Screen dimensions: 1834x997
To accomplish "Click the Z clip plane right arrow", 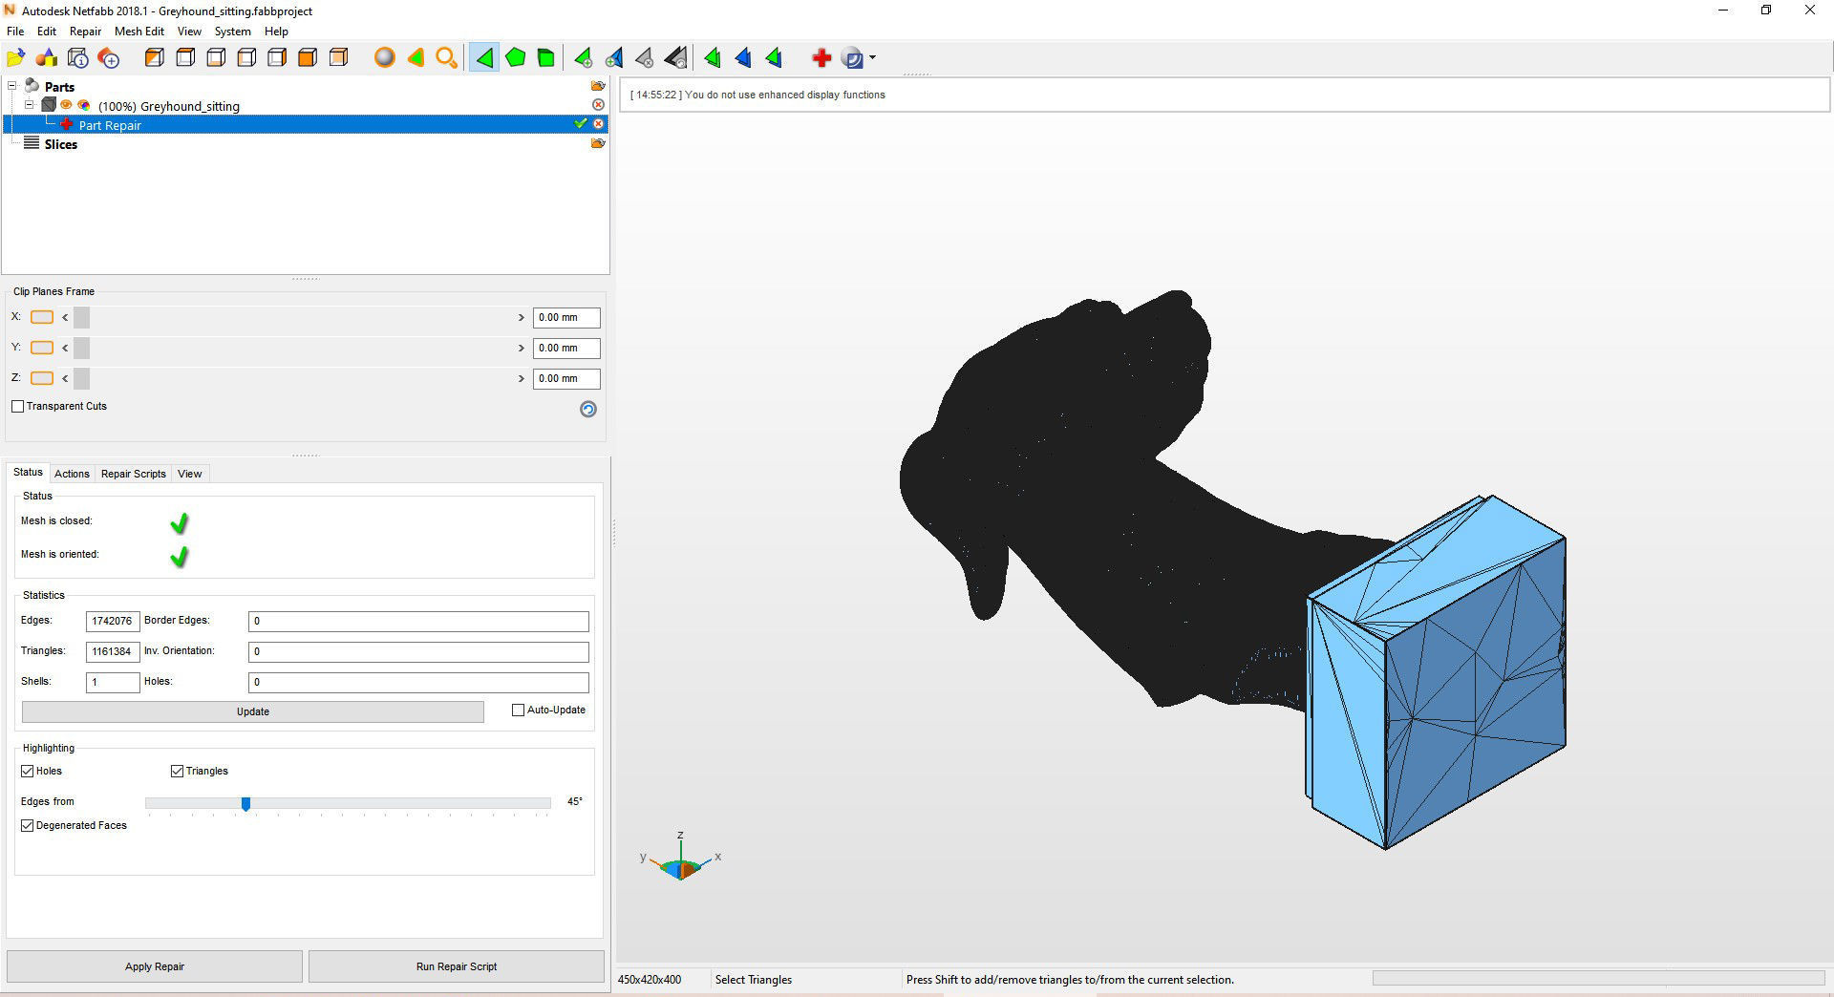I will tap(522, 378).
